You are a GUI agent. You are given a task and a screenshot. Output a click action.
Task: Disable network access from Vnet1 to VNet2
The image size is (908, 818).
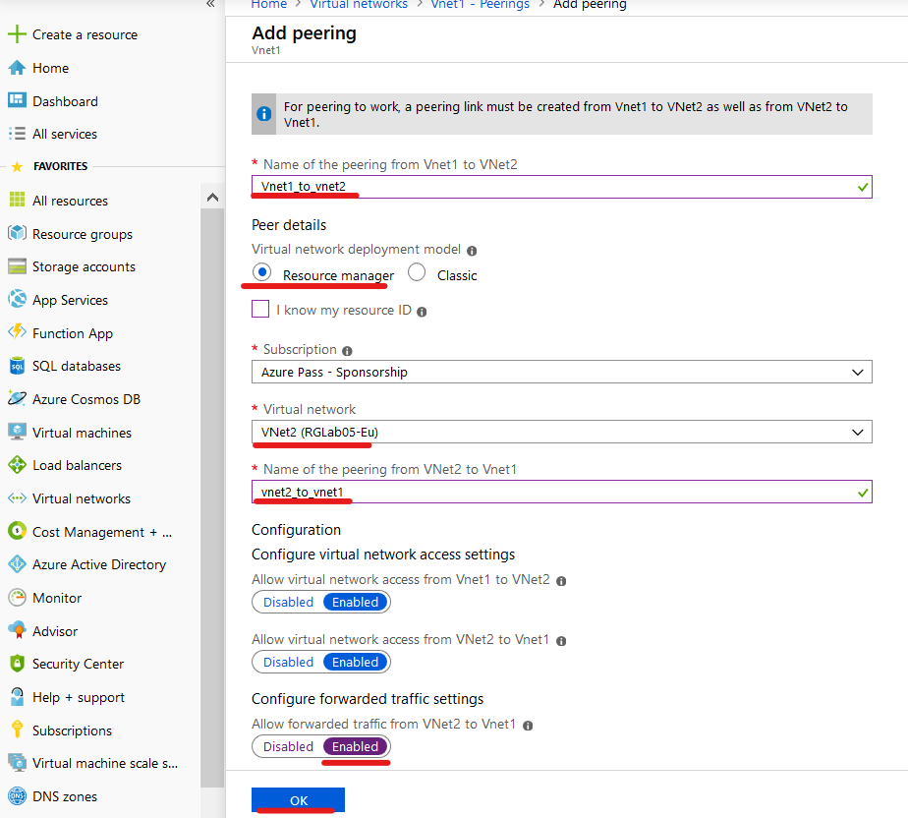288,602
